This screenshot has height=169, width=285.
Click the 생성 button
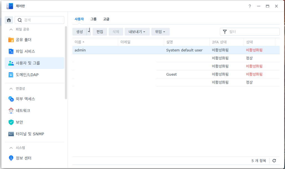80,32
